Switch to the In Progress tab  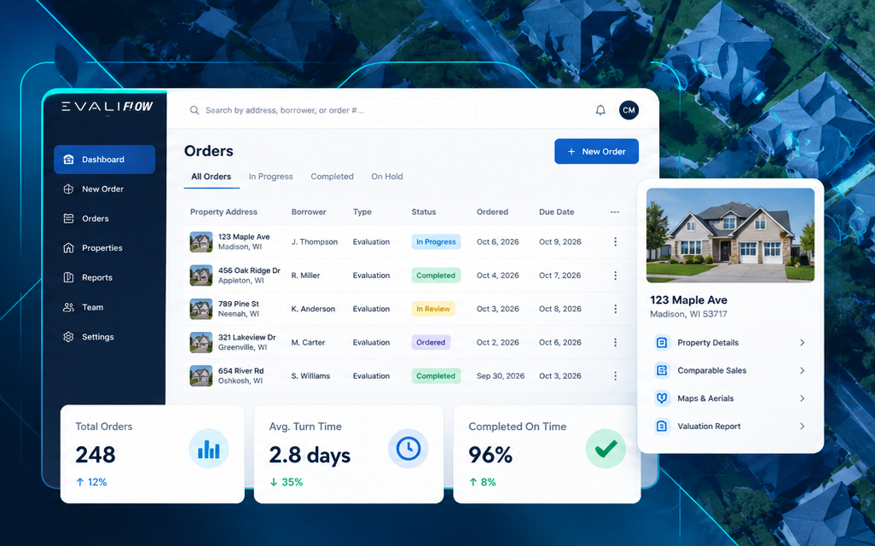click(270, 177)
